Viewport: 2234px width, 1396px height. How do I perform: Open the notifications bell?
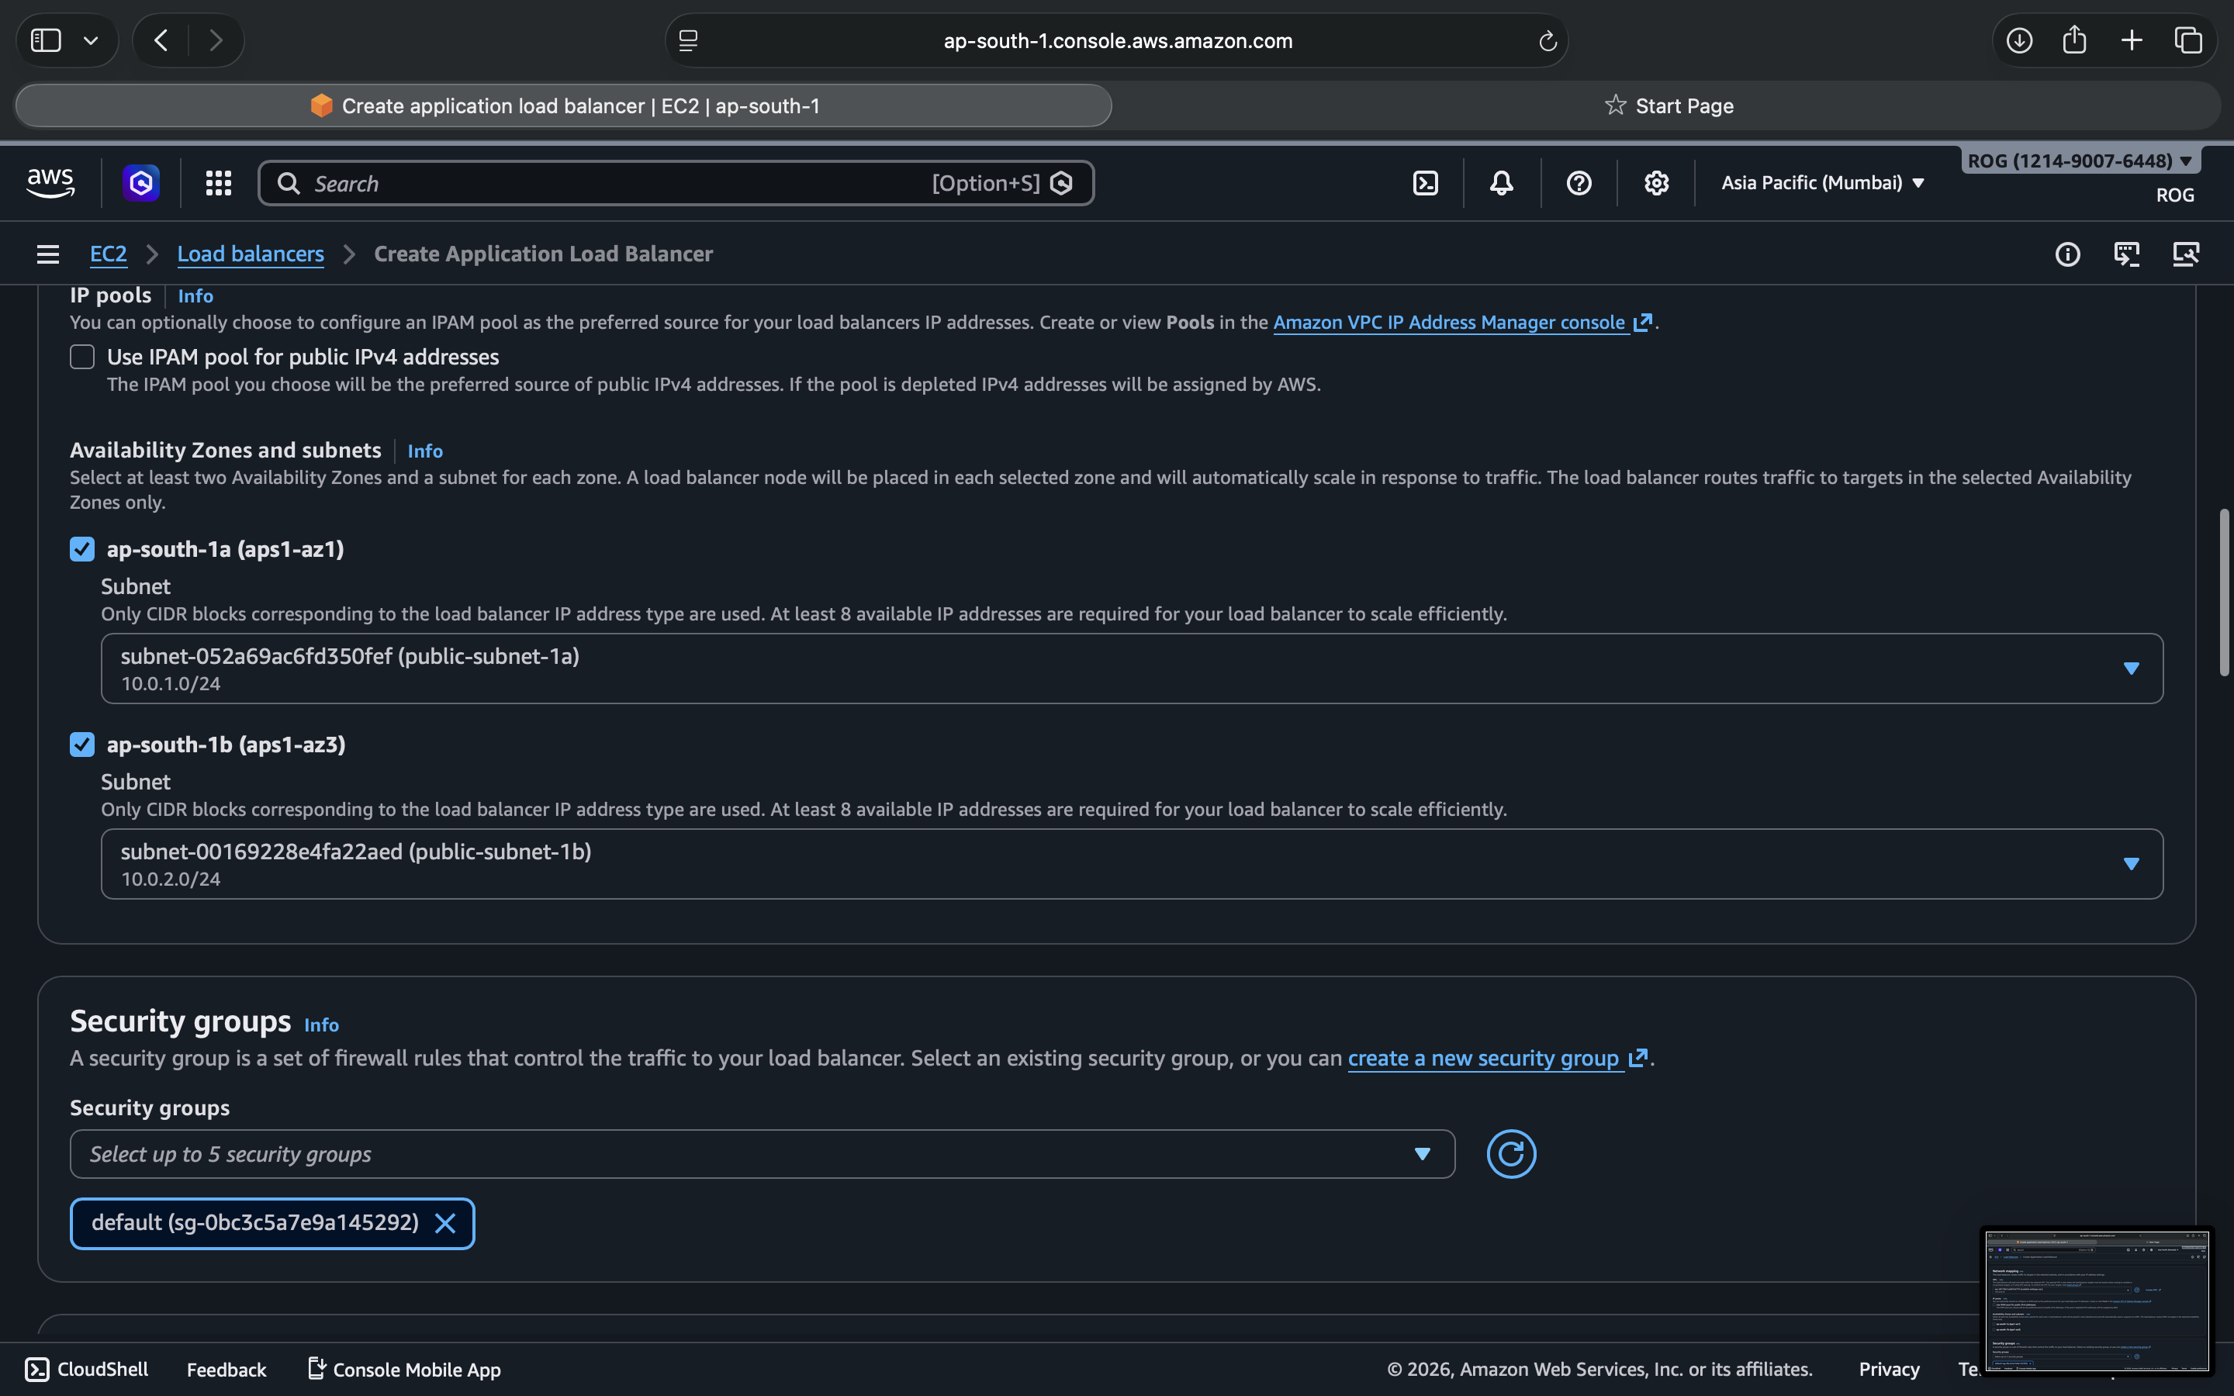click(x=1502, y=183)
